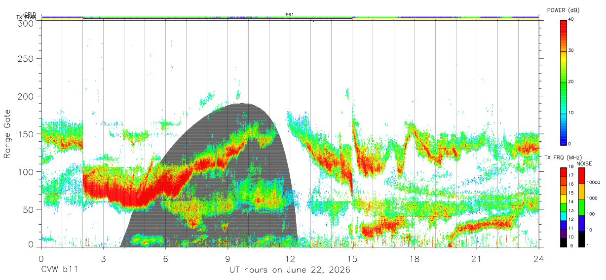Click the x-axis tick label '18'
This screenshot has height=280, width=606.
[x=415, y=258]
